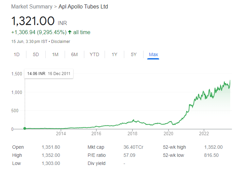Click the 1,321.00 current price

(x=33, y=21)
